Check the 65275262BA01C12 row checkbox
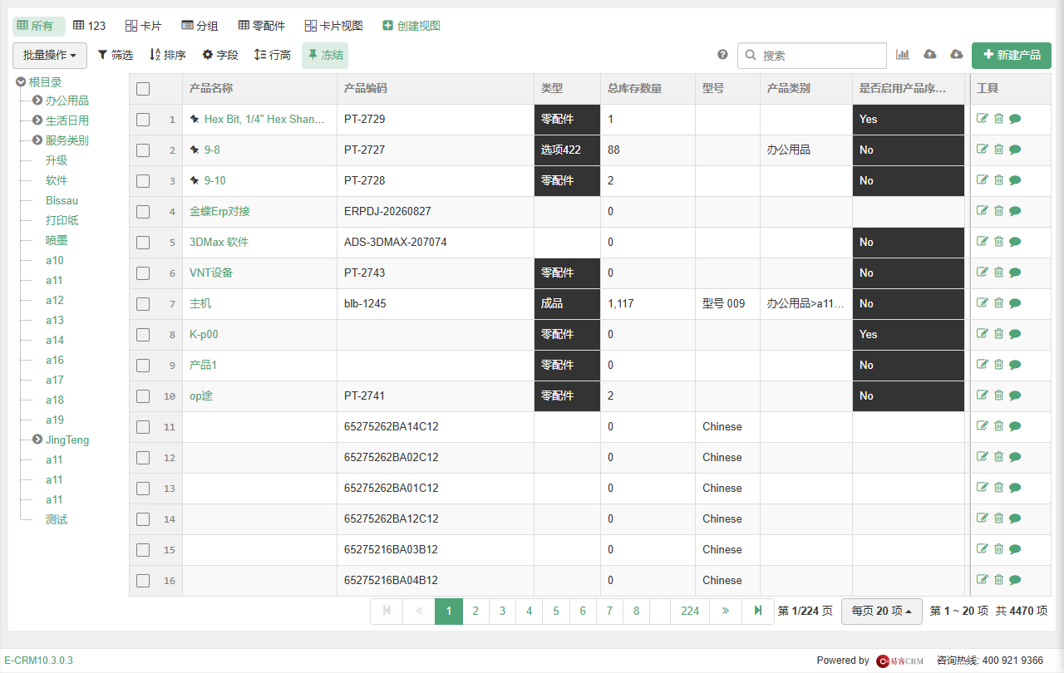Screen dimensions: 1064x673 coord(143,489)
